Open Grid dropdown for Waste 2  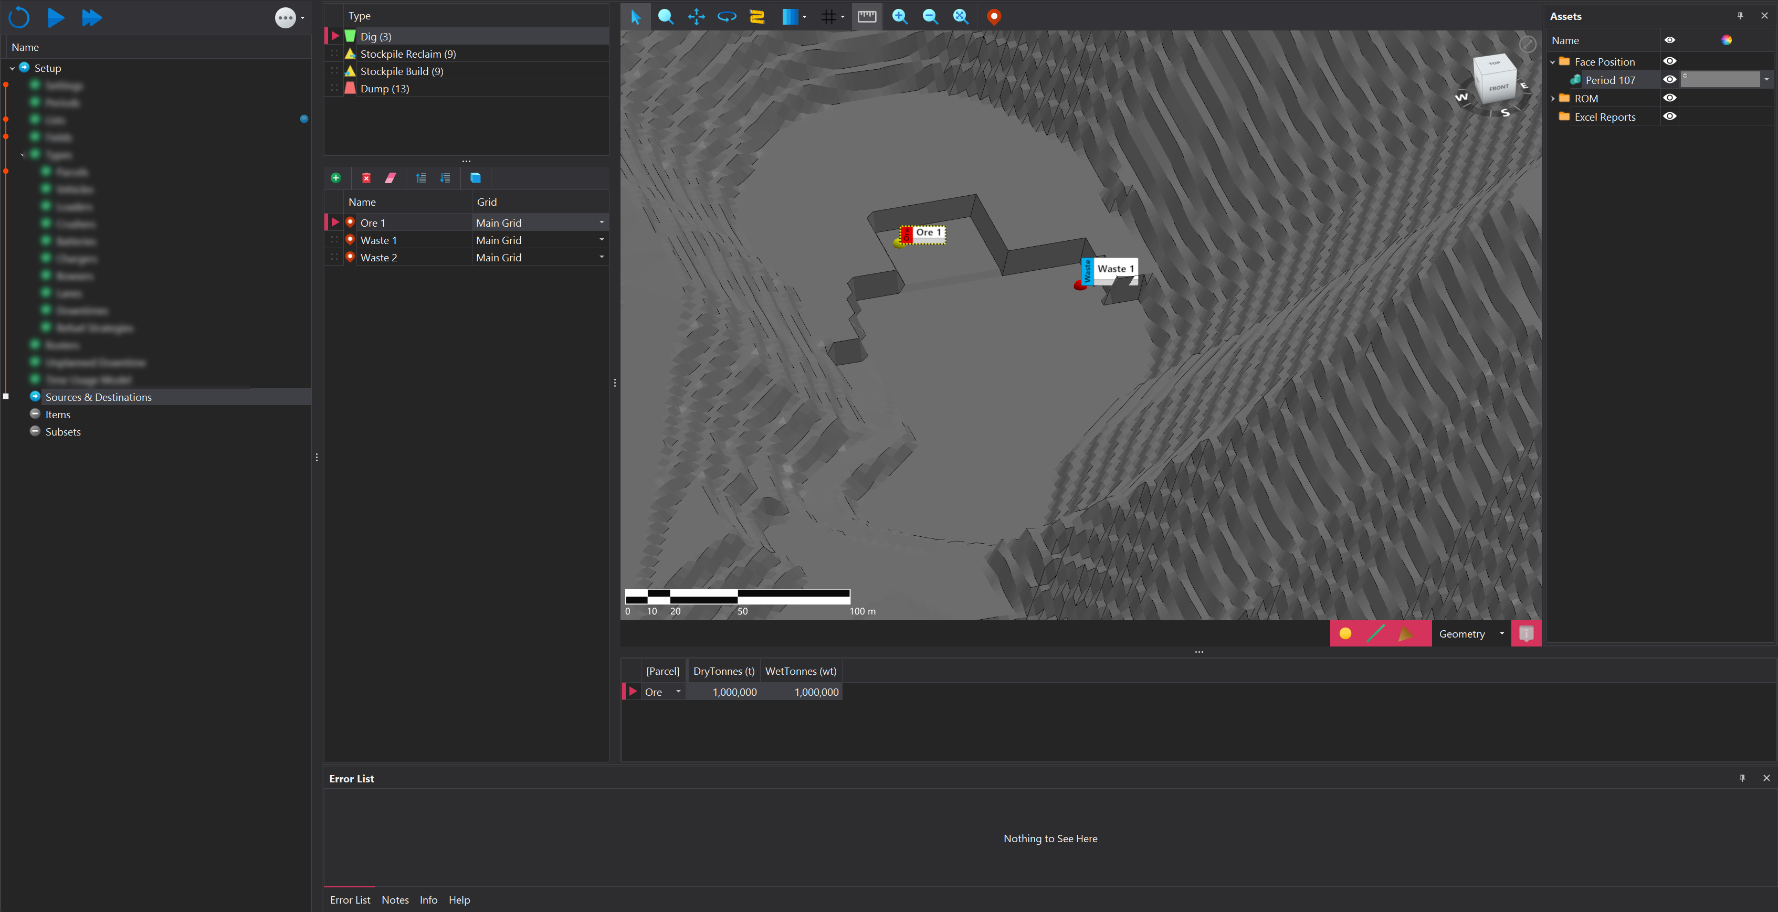coord(601,257)
